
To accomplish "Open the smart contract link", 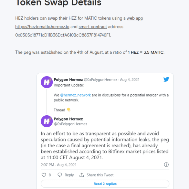I will (93, 26).
